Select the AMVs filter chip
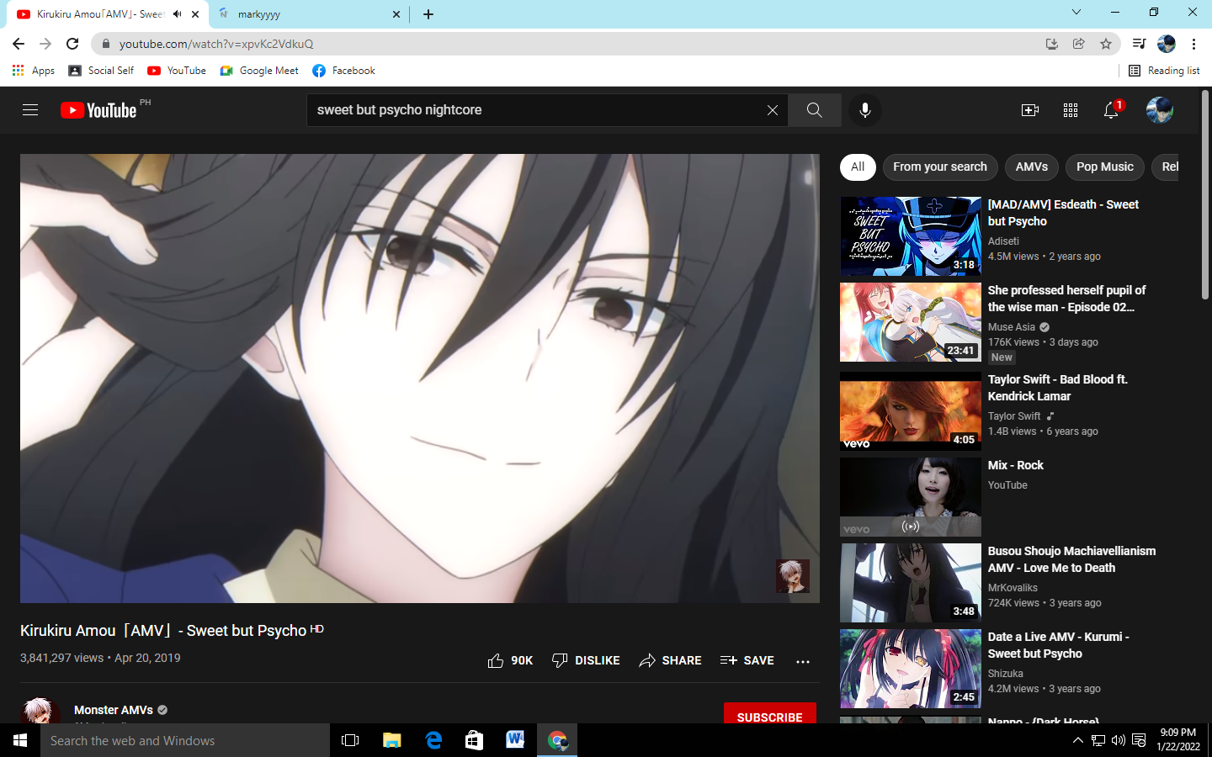The height and width of the screenshot is (757, 1212). click(1032, 167)
